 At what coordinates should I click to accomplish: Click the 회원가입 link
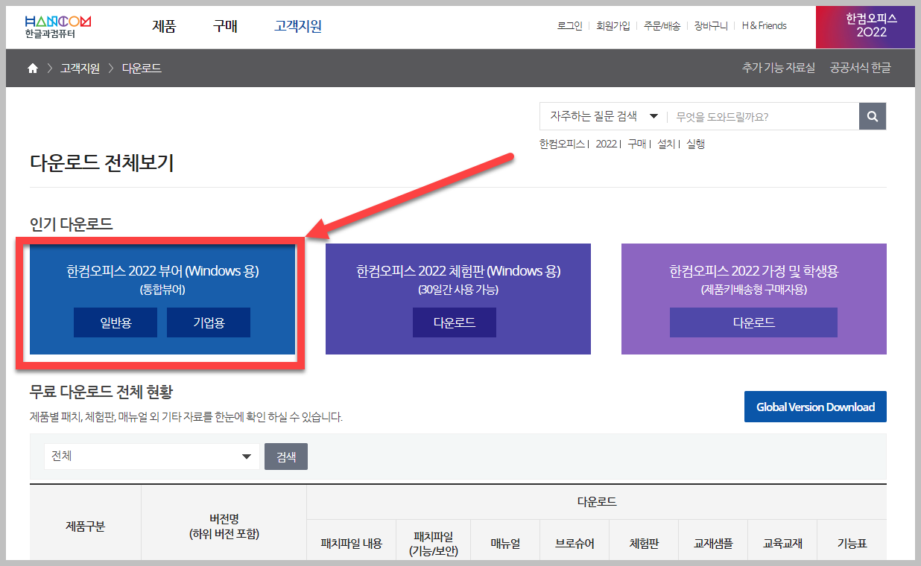pos(613,25)
